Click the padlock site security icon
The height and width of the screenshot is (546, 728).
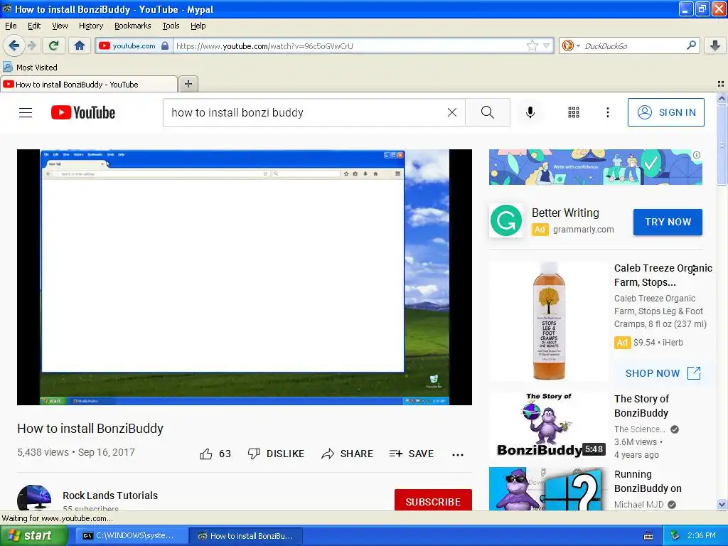165,45
